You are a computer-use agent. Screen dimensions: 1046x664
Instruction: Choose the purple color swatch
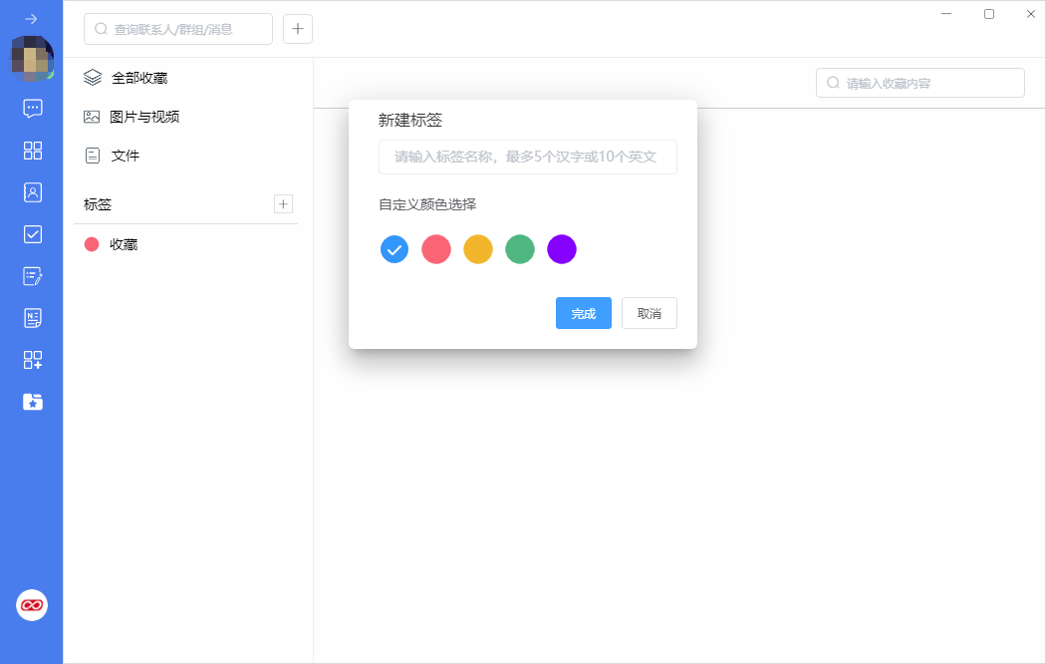pos(562,249)
